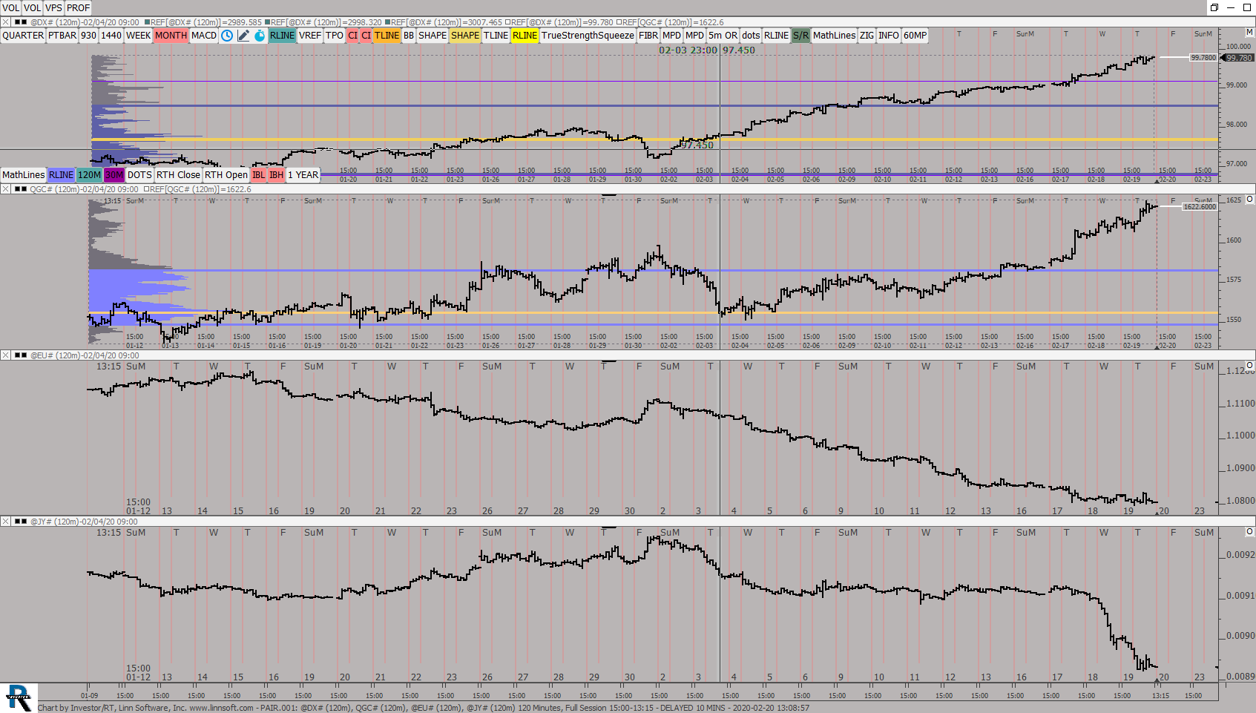Viewport: 1256px width, 713px height.
Task: Toggle the REF[@DX#]=2989.585 legend box
Action: (147, 22)
